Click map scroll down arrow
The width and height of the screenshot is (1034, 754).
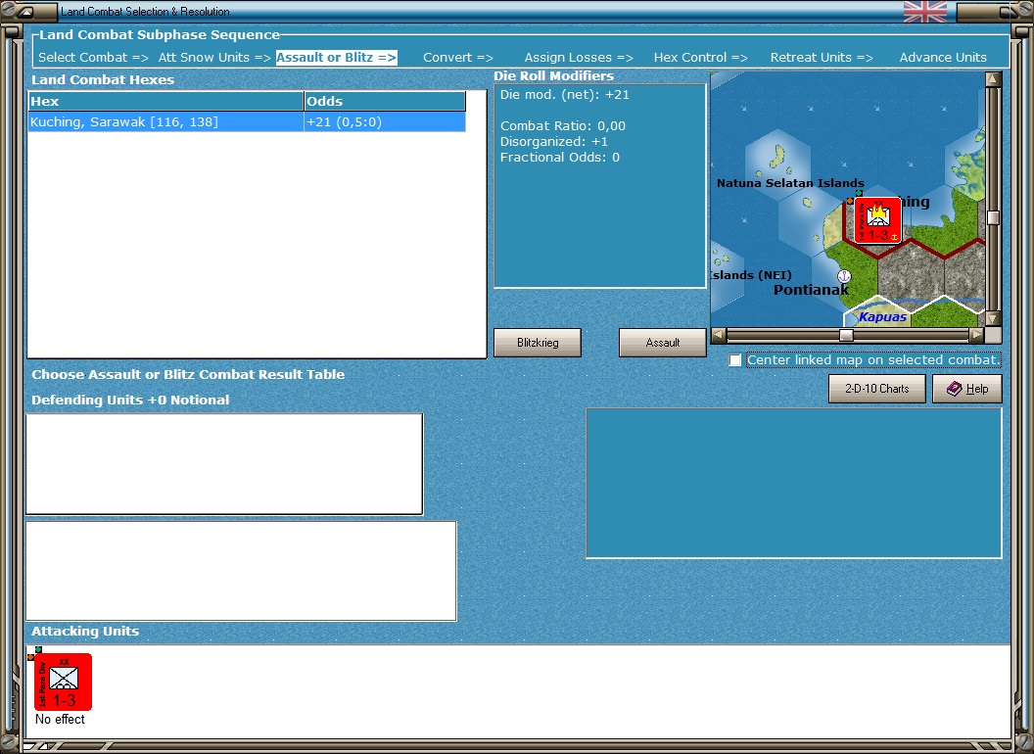993,318
